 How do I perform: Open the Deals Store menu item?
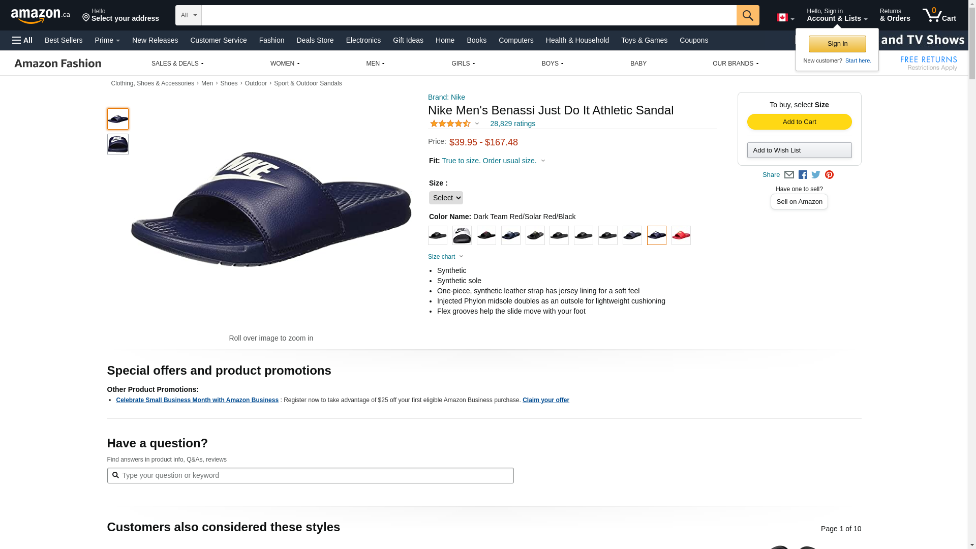(315, 40)
